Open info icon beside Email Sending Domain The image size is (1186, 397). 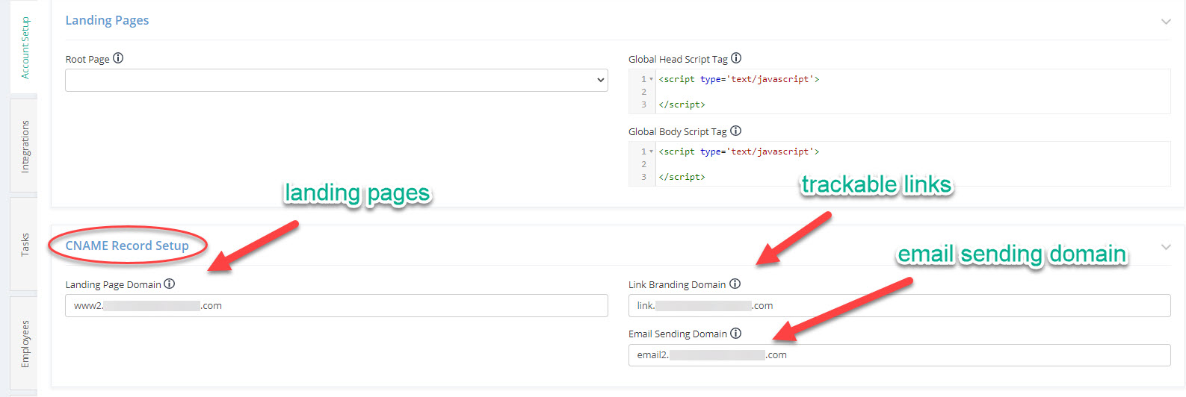tap(736, 334)
